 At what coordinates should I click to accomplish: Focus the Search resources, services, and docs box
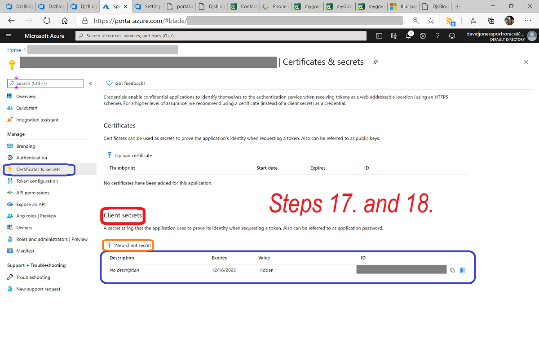point(221,36)
